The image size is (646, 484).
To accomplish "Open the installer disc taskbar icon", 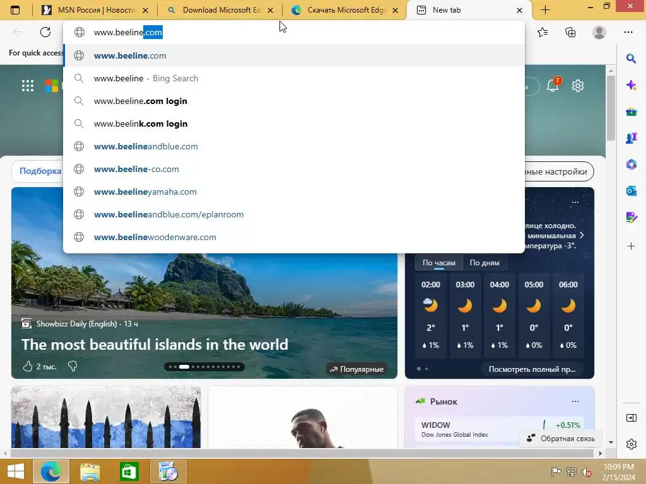I will pyautogui.click(x=168, y=471).
